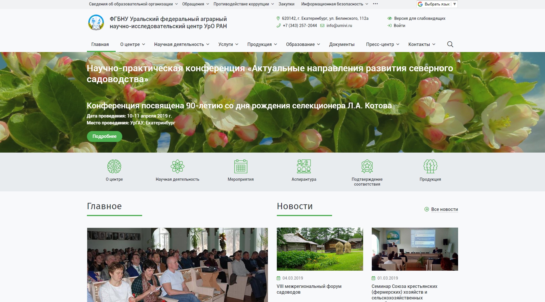Select the atom icon for Научная деятельность
Screen dimensions: 545x302
pyautogui.click(x=177, y=166)
